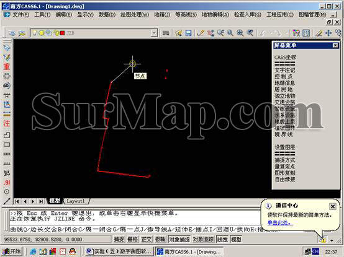Viewport: 344px width, 257px height.
Task: Click the 单击此处 link in the balloon
Action: [280, 223]
